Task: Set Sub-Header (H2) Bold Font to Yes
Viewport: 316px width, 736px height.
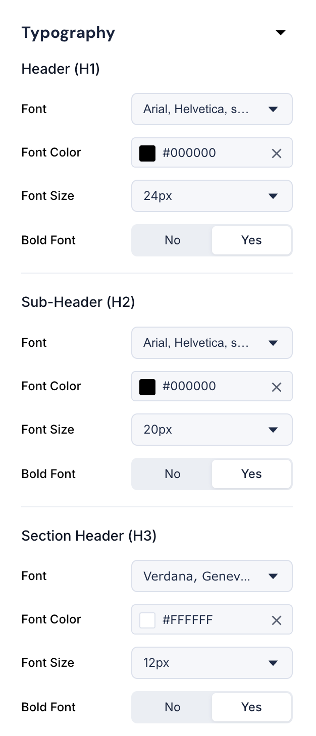Action: (x=251, y=474)
